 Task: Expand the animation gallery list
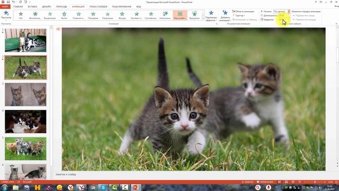(203, 19)
